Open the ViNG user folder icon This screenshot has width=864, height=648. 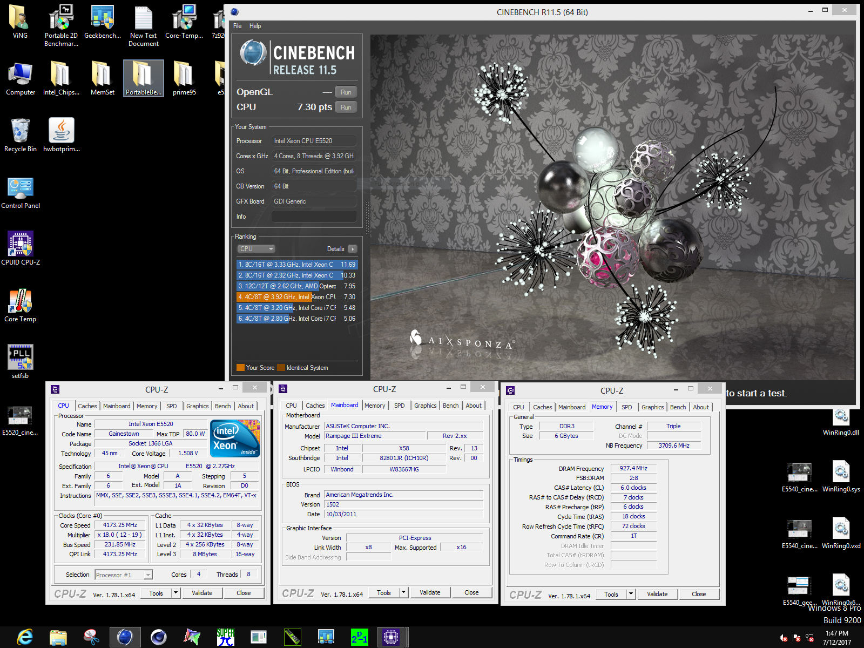(x=20, y=23)
